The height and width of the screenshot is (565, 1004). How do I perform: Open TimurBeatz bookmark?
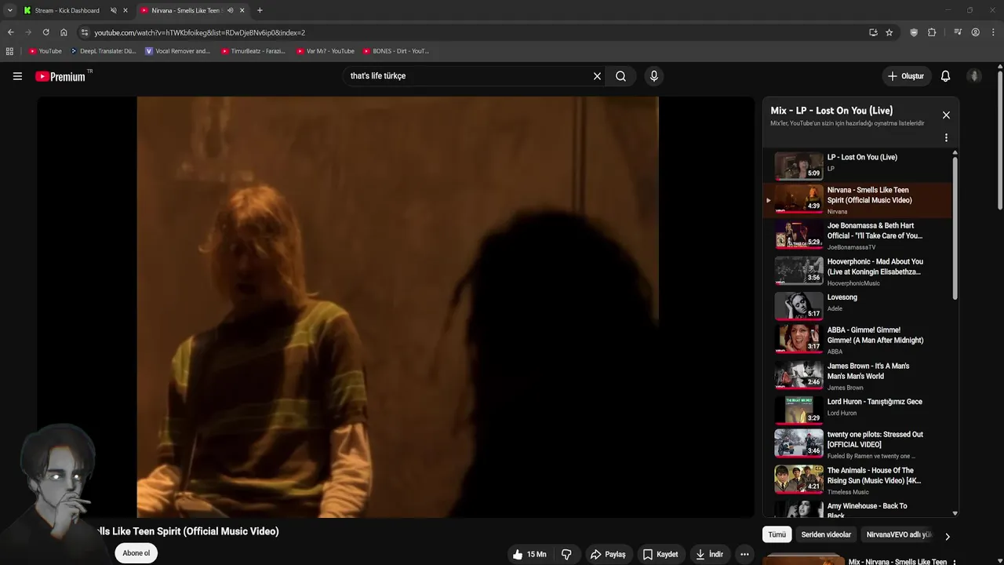click(253, 51)
